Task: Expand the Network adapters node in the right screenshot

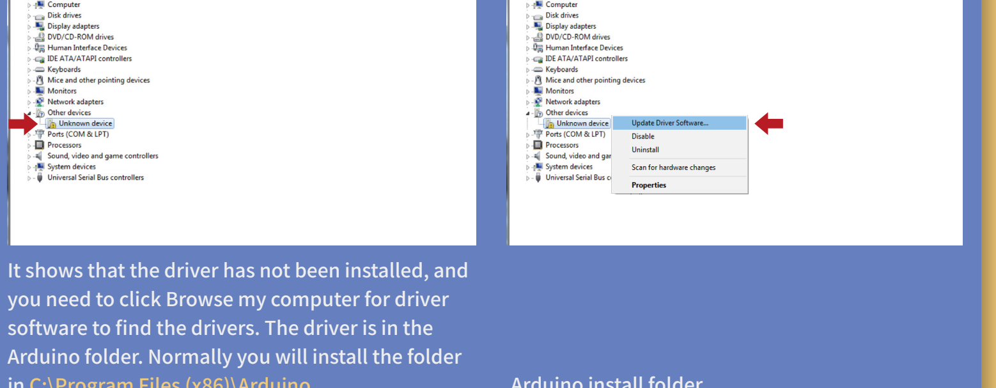Action: [x=527, y=102]
